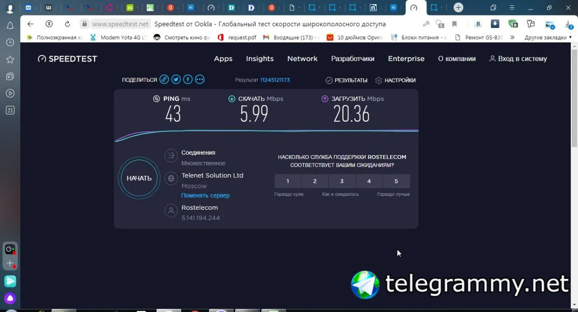This screenshot has width=578, height=312.
Task: Click the Yandex home button in toolbar
Action: [x=49, y=24]
